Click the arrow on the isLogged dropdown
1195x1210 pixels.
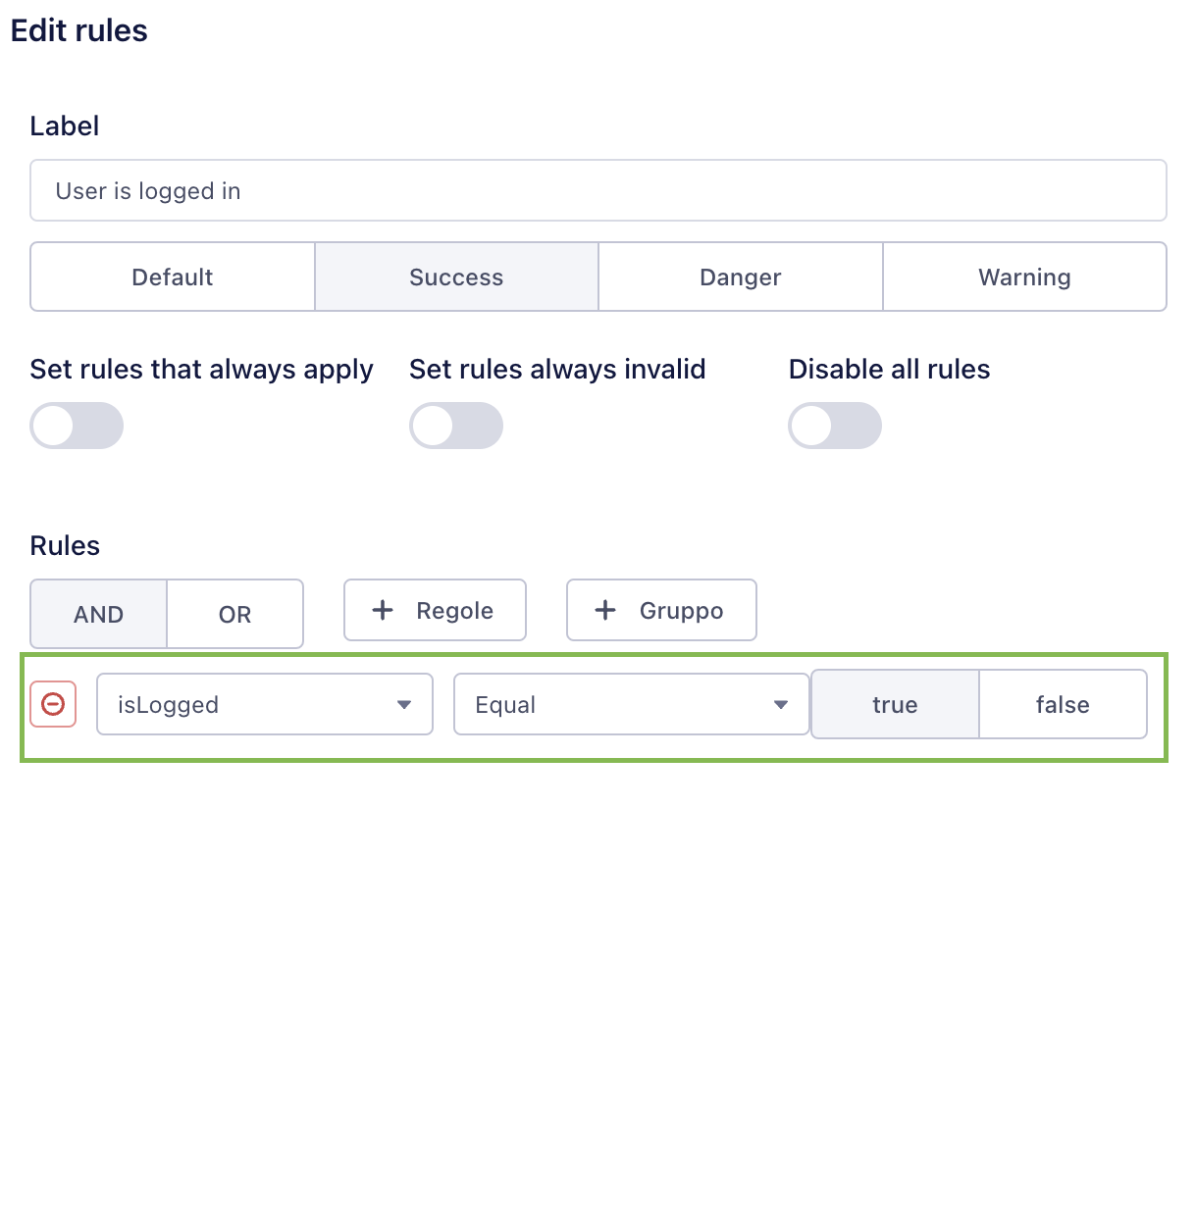coord(404,704)
